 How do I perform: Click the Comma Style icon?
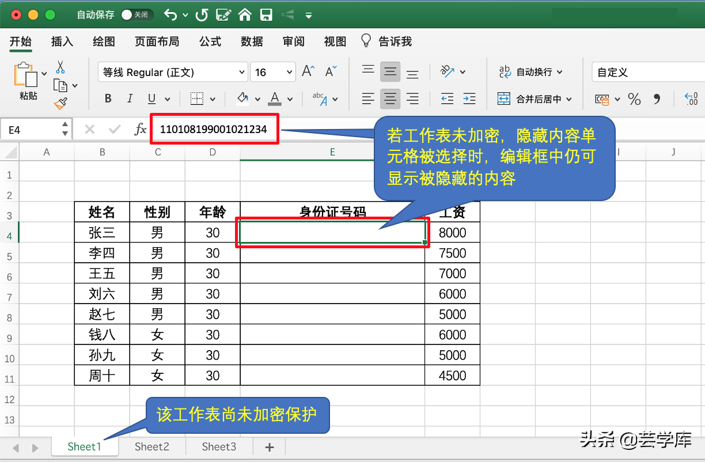[657, 99]
